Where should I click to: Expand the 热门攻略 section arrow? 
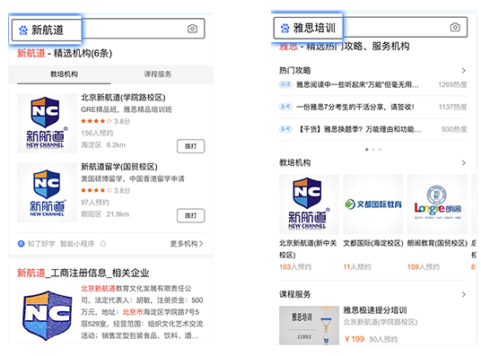point(464,71)
